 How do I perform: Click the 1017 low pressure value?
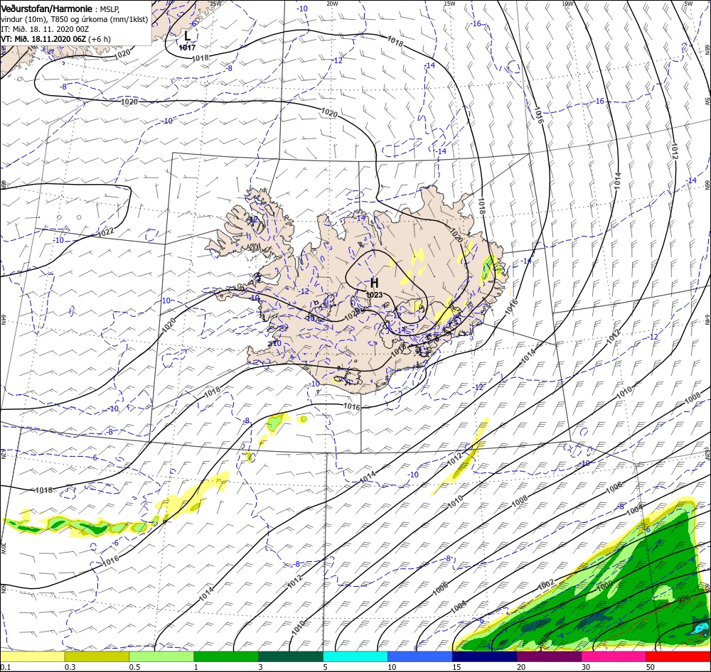(x=187, y=48)
